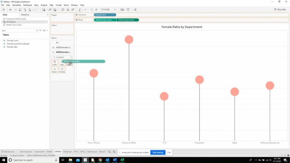Click the Share Workbook icon in toolbar

[135, 9]
